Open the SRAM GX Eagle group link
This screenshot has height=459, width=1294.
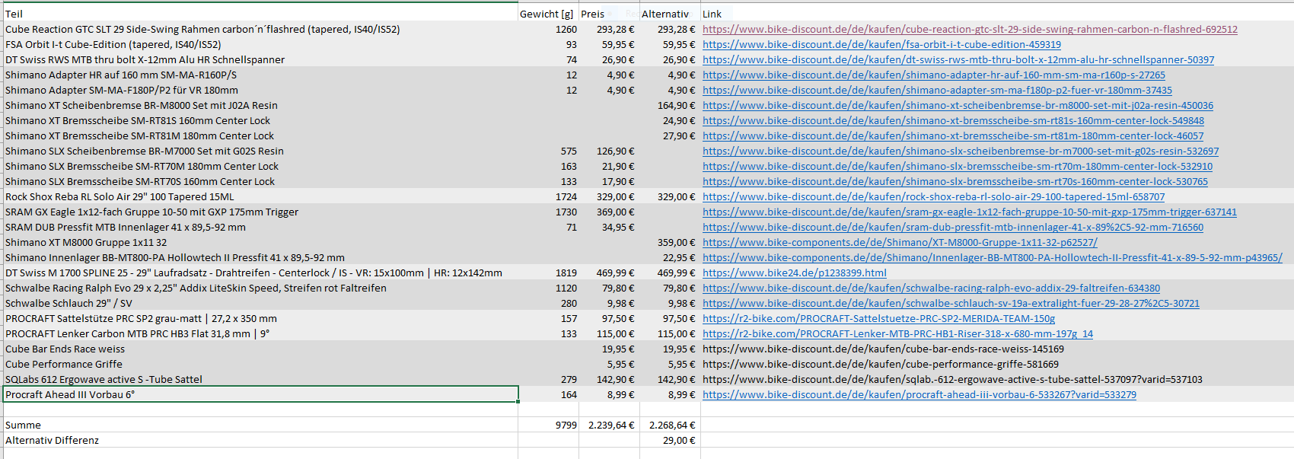(970, 212)
